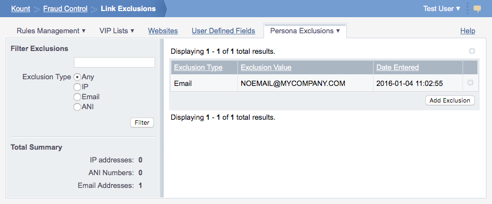Open the gear icon in the email exclusion row
The image size is (492, 204).
click(x=470, y=83)
